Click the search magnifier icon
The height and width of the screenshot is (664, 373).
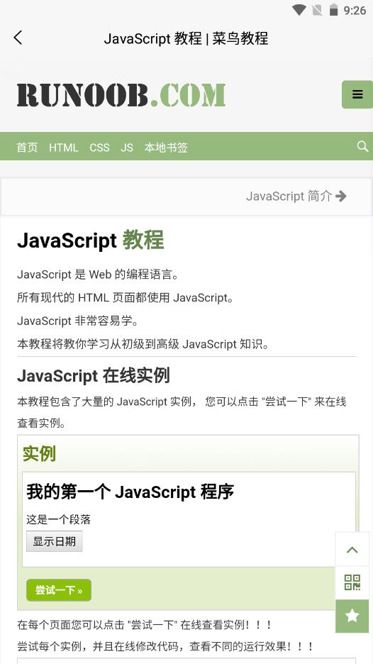[x=362, y=147]
